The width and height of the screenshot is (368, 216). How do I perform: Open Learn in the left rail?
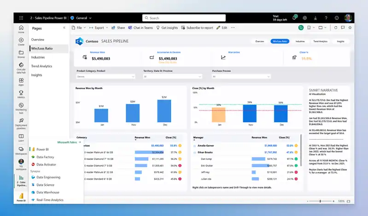[x=21, y=138]
